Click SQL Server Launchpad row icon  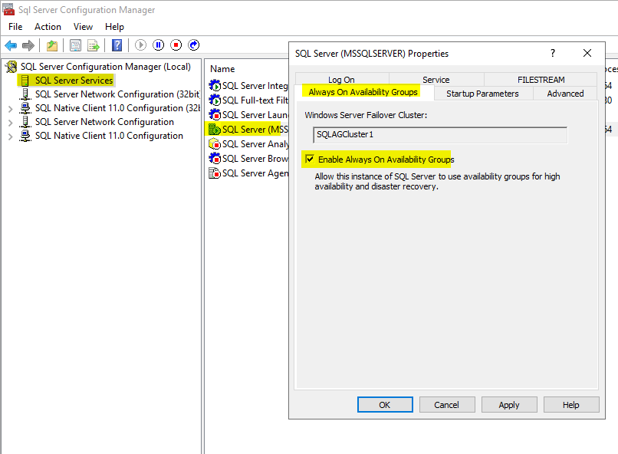(215, 115)
